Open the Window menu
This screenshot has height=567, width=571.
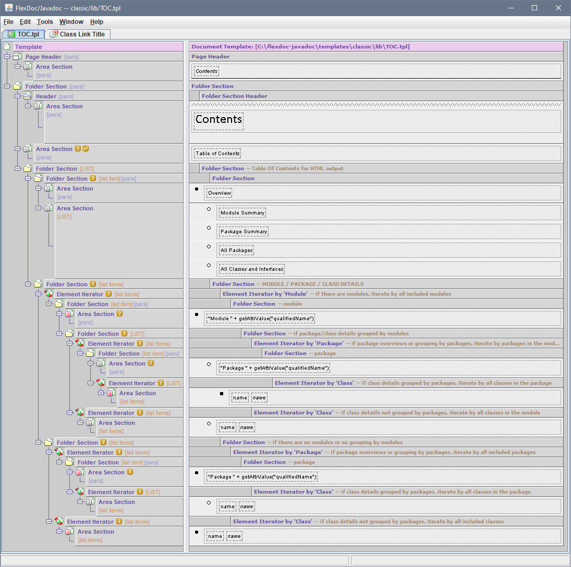click(71, 22)
